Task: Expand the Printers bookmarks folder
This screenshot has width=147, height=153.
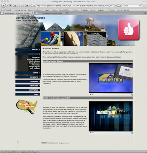Action: click(111, 10)
